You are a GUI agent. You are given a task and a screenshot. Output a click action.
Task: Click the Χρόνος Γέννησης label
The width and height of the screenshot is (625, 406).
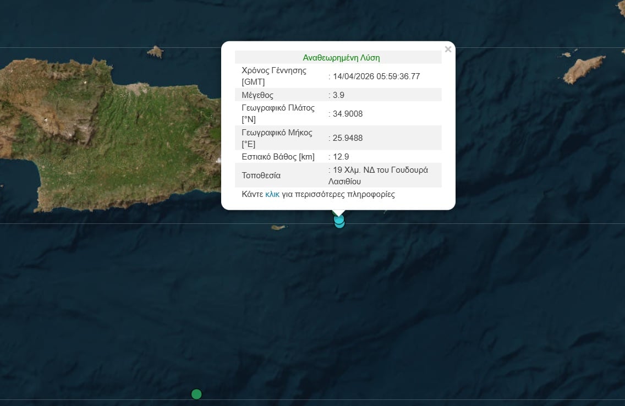click(x=274, y=70)
